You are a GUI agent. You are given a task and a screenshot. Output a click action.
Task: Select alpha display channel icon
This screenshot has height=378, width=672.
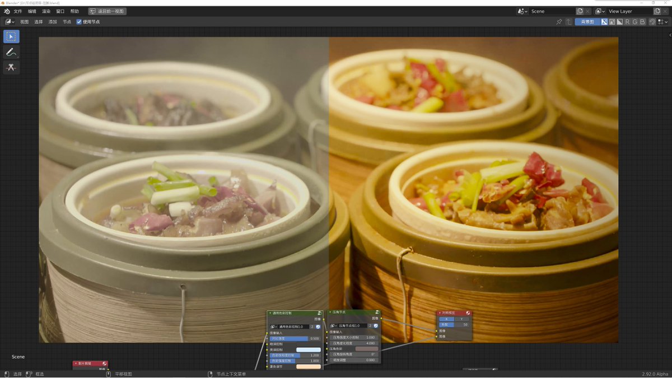(620, 22)
